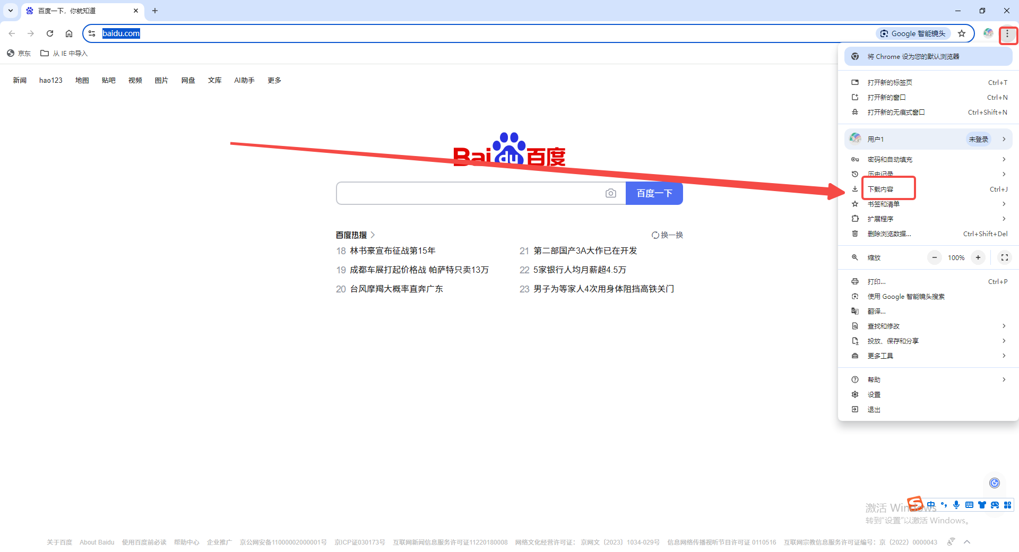Click the back navigation arrow
This screenshot has height=552, width=1019.
point(12,33)
